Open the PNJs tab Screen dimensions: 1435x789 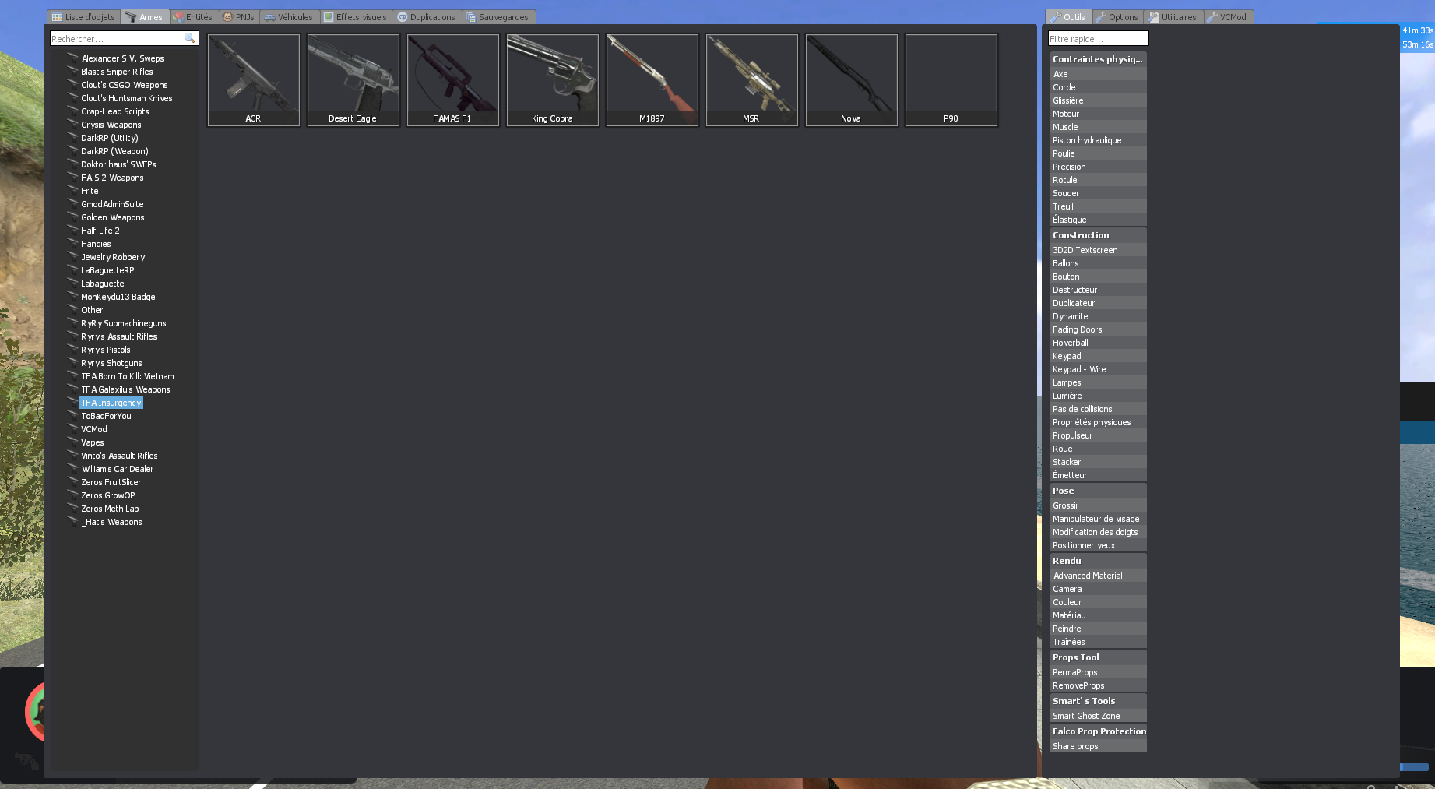click(x=239, y=17)
